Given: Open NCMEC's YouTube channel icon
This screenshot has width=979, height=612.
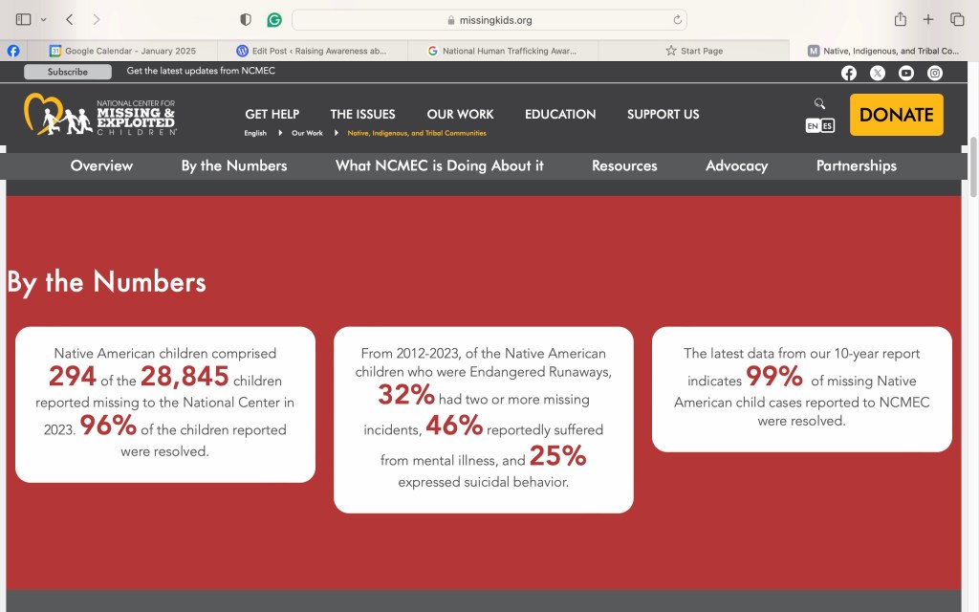Looking at the screenshot, I should coord(906,73).
